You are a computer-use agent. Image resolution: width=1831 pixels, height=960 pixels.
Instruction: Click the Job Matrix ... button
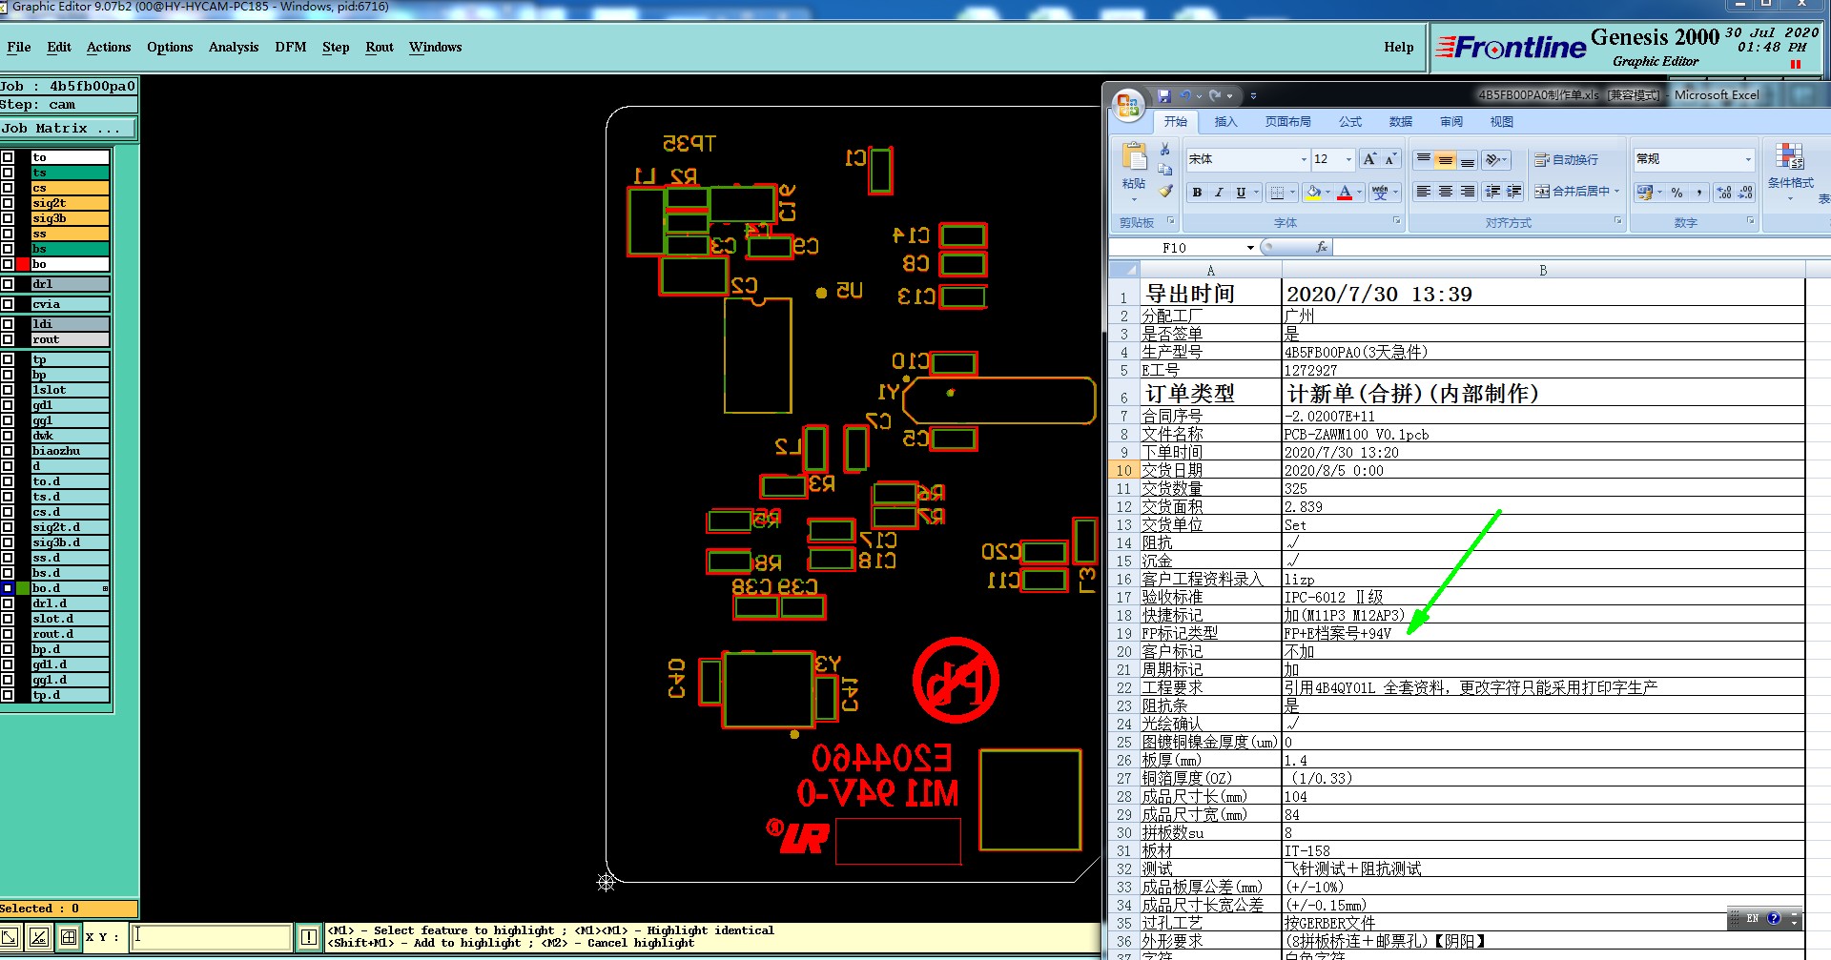tap(69, 128)
